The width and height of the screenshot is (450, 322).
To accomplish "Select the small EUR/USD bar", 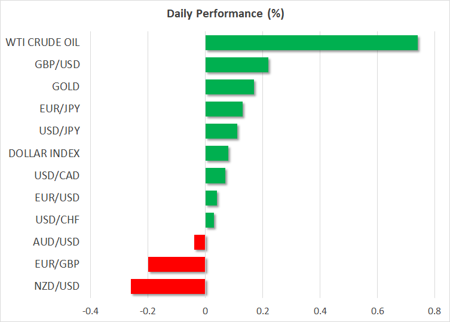I will click(x=211, y=198).
